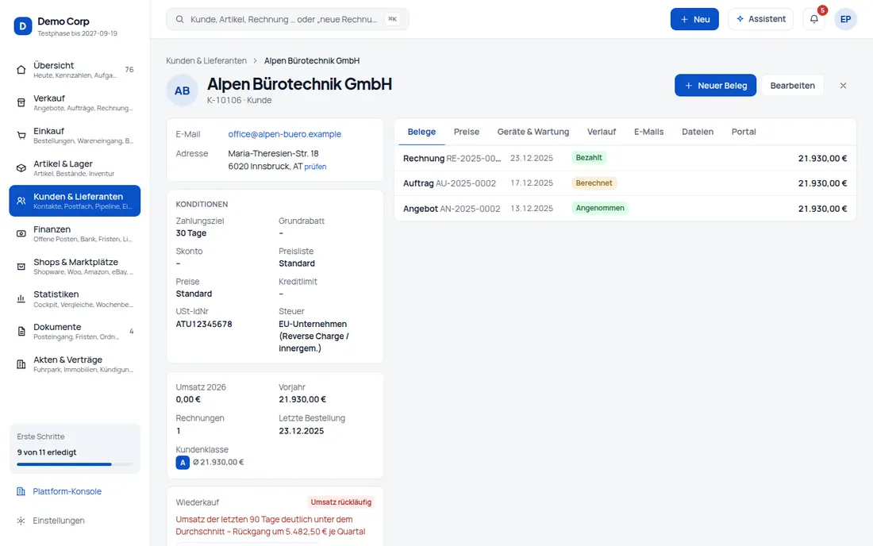Click the prüfen address link
The width and height of the screenshot is (873, 546).
315,167
